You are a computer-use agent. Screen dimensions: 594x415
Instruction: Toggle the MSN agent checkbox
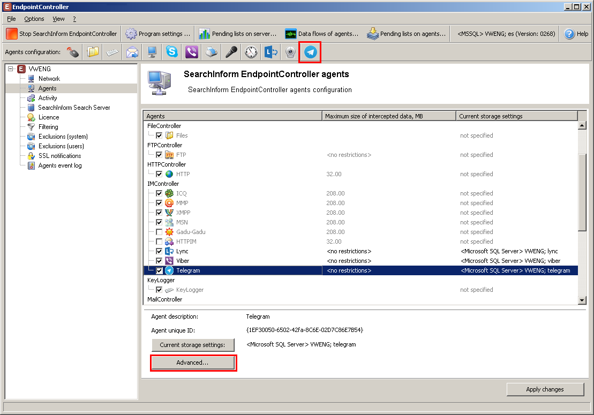pyautogui.click(x=159, y=222)
